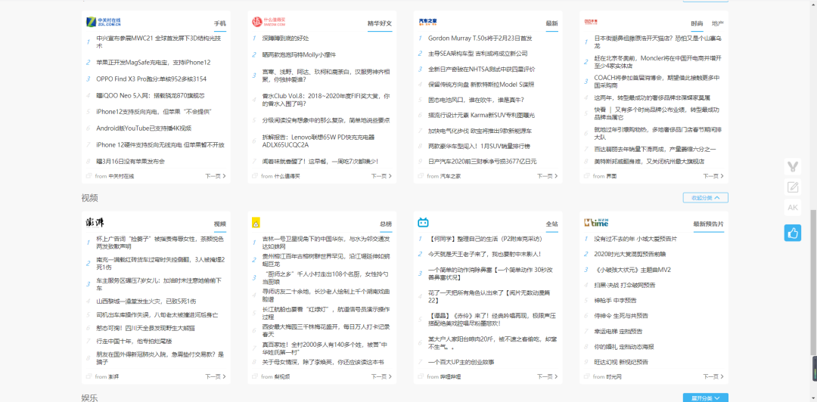Click the window icon beside from 界面
The image size is (817, 402).
587,176
